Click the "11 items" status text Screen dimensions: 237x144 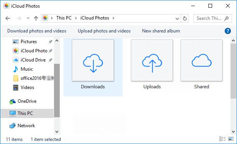coord(14,139)
